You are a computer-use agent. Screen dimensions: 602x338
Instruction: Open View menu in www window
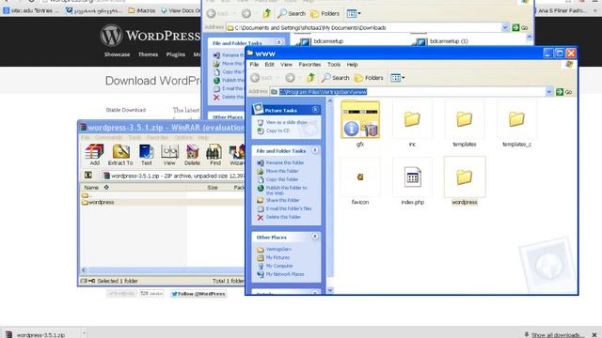tap(286, 65)
